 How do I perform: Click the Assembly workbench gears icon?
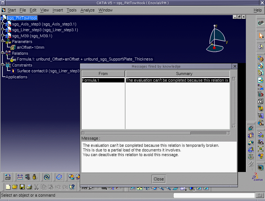click(261, 23)
